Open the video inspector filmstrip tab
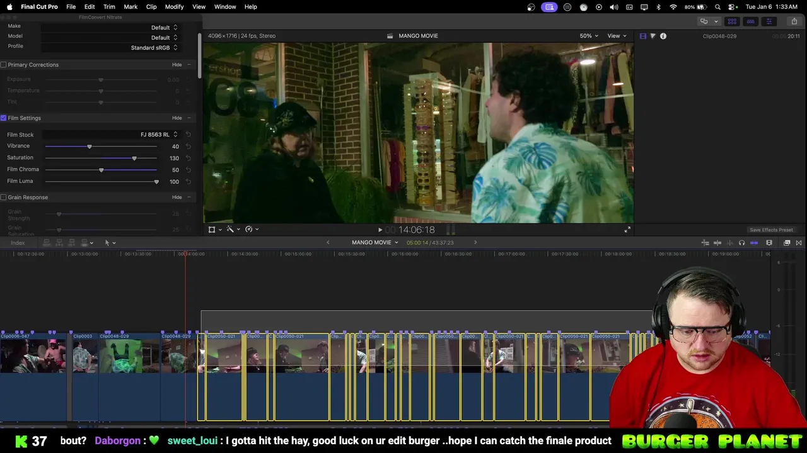 click(643, 36)
